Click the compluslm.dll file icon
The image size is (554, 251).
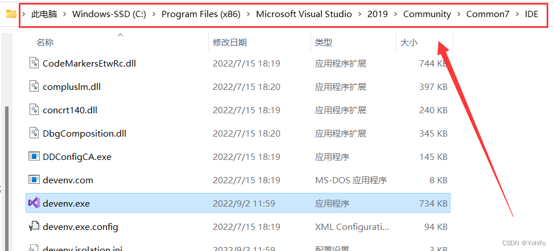coord(34,87)
